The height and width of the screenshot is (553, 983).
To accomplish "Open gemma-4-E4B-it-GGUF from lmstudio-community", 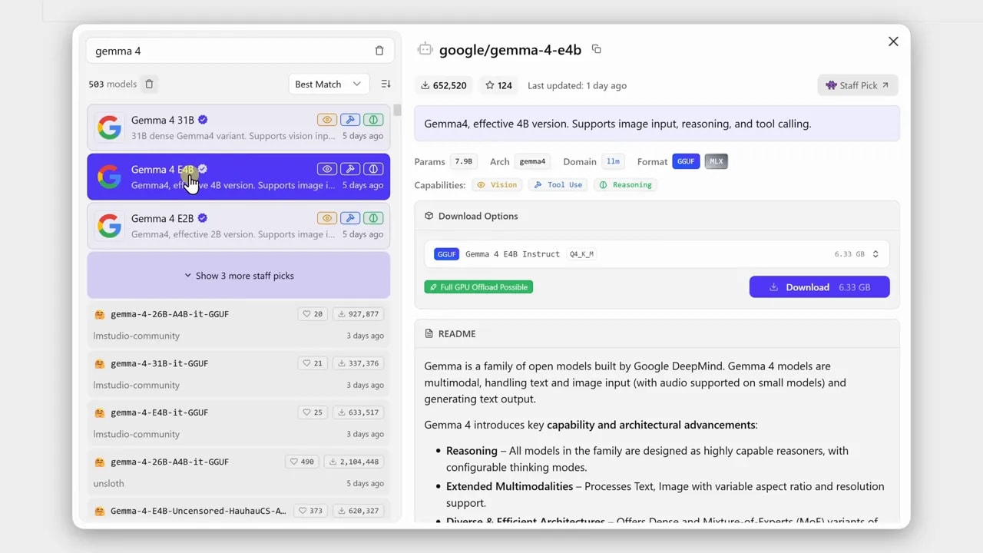I will (239, 422).
